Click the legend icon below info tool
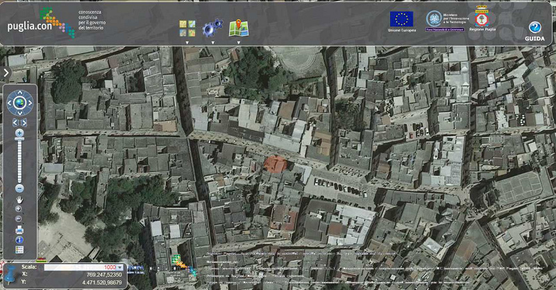 (x=19, y=250)
